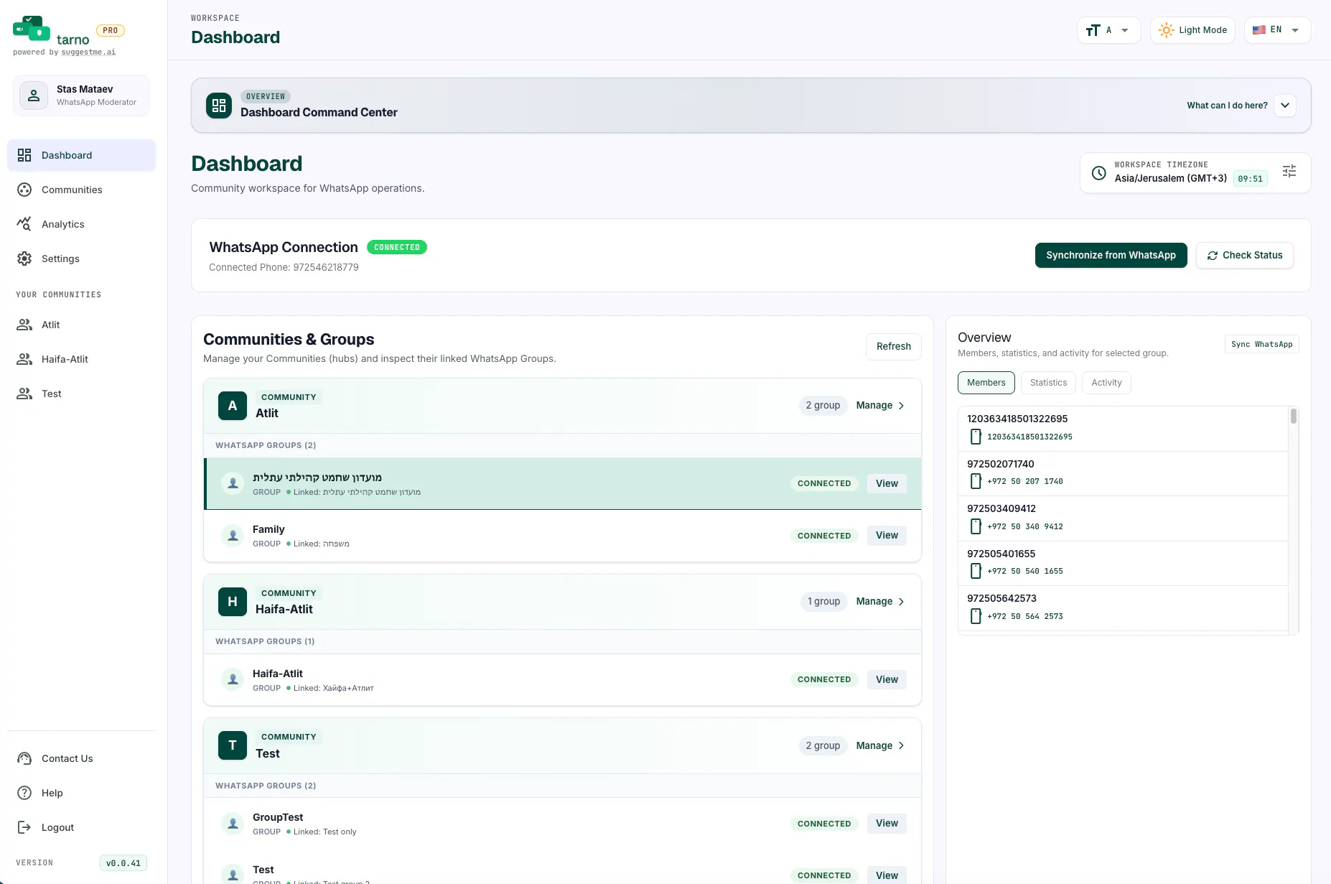Click the tarno logo icon
This screenshot has height=884, width=1331.
tap(32, 28)
